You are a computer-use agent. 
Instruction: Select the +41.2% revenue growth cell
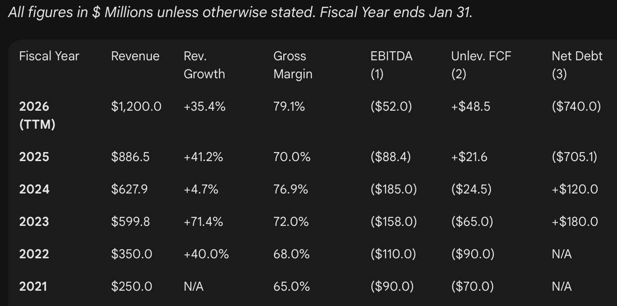click(203, 157)
